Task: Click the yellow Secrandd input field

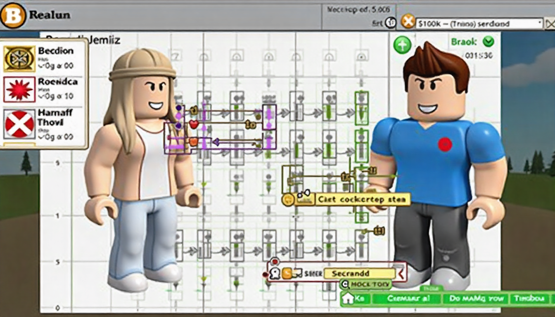Action: 358,273
